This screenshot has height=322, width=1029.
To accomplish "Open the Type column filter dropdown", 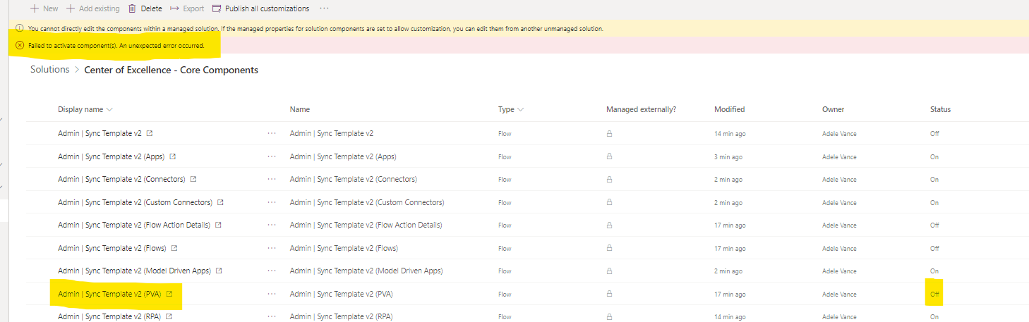I will (511, 109).
